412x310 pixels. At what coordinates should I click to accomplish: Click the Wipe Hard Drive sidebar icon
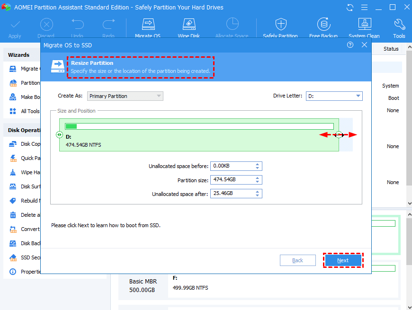coord(13,172)
